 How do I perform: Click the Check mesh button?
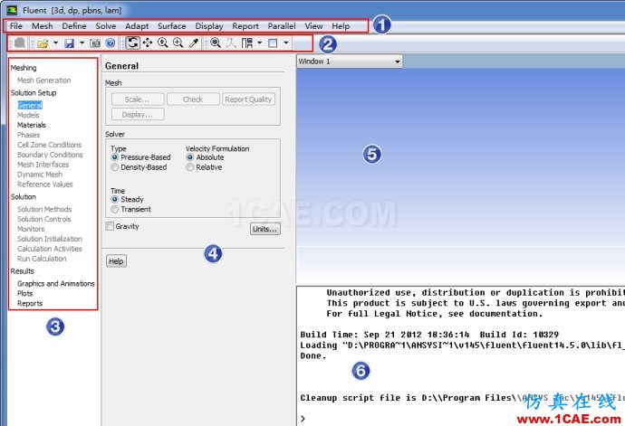pyautogui.click(x=193, y=99)
